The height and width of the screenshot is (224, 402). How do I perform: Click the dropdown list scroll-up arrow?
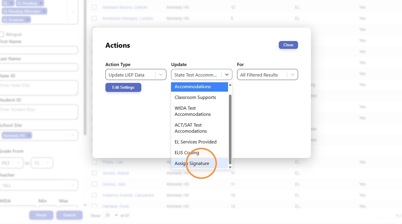[230, 85]
